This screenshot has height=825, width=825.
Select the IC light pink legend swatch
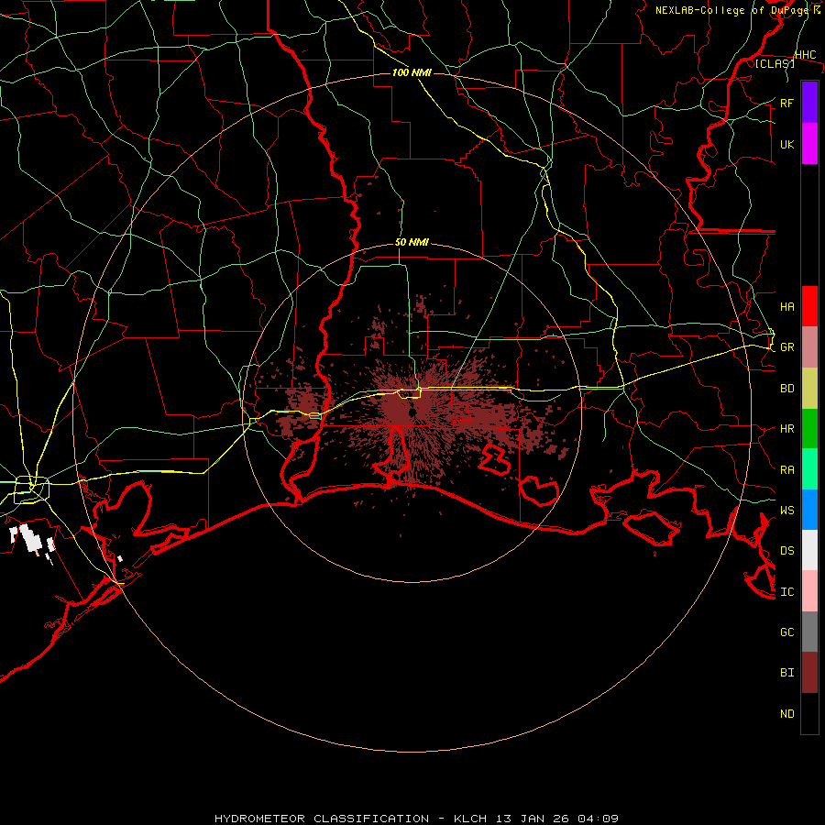coord(809,591)
